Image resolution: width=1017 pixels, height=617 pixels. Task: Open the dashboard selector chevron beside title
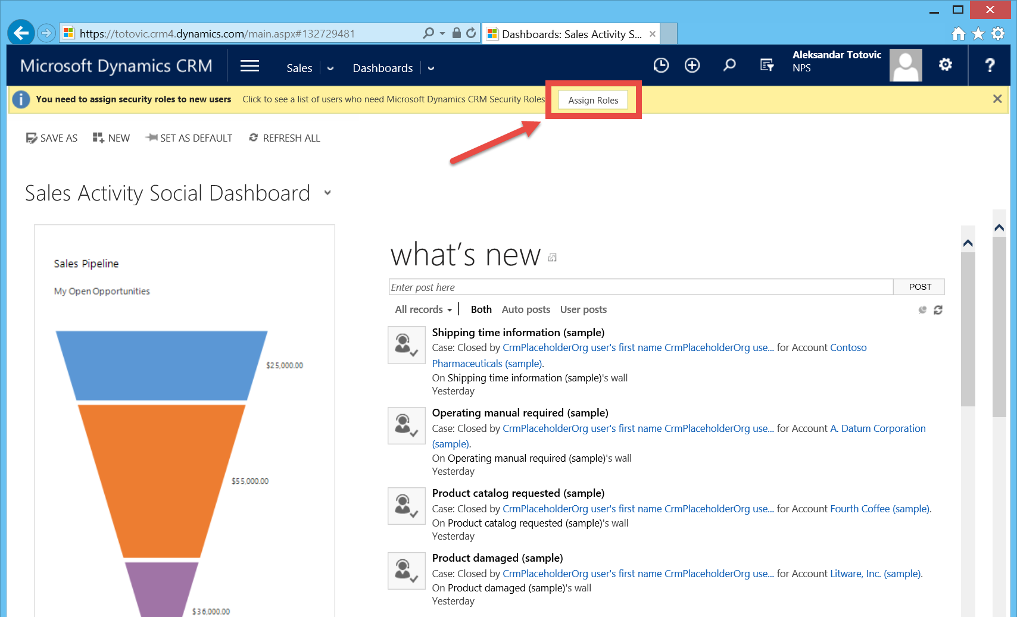click(327, 193)
